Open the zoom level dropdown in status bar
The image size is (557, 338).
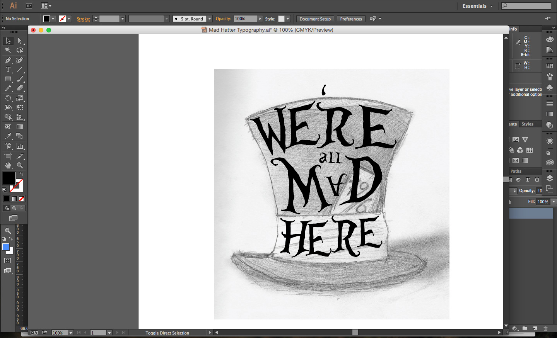(x=71, y=333)
